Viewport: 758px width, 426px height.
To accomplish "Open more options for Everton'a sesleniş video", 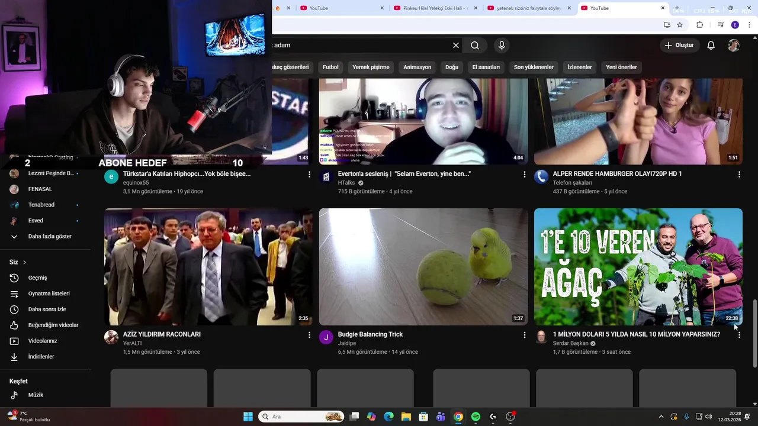I will 524,175.
